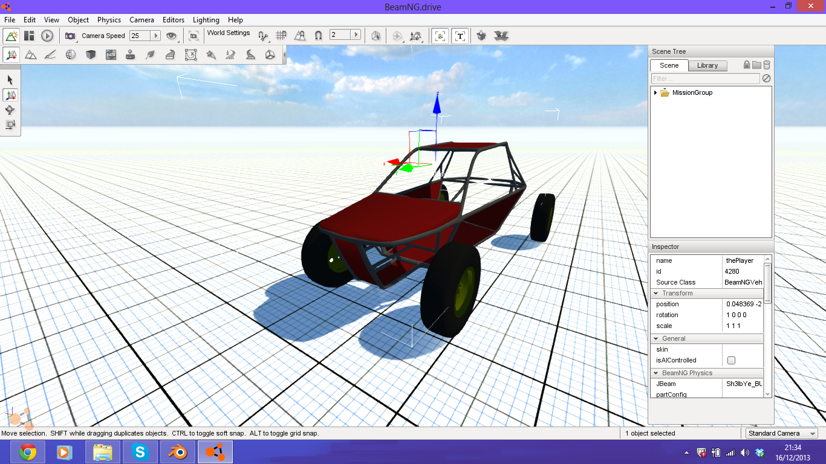The height and width of the screenshot is (464, 826).
Task: Select the Terrain Painter tool
Action: click(51, 55)
